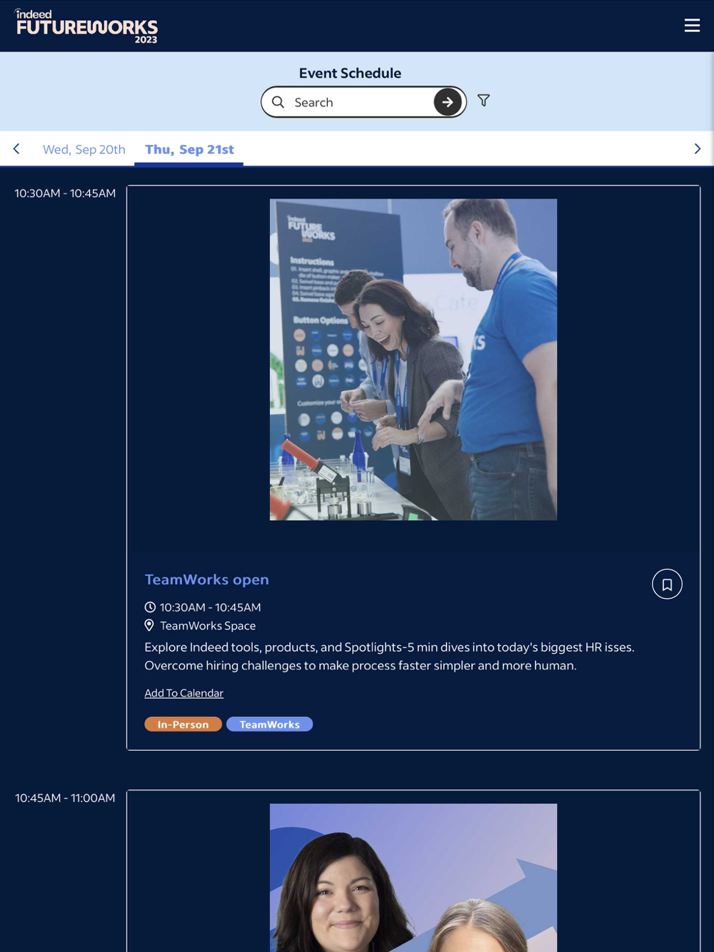Click the Indeed FutureWorks 2023 logo
Screen dimensions: 714x952
pos(86,26)
